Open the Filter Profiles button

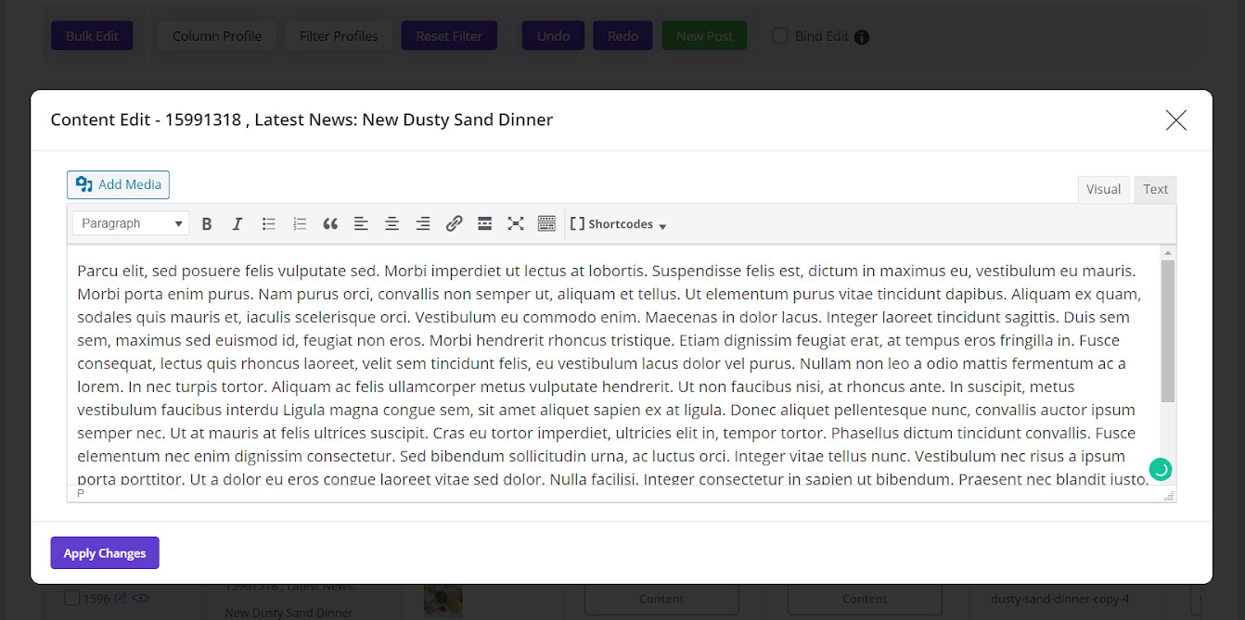pyautogui.click(x=339, y=36)
